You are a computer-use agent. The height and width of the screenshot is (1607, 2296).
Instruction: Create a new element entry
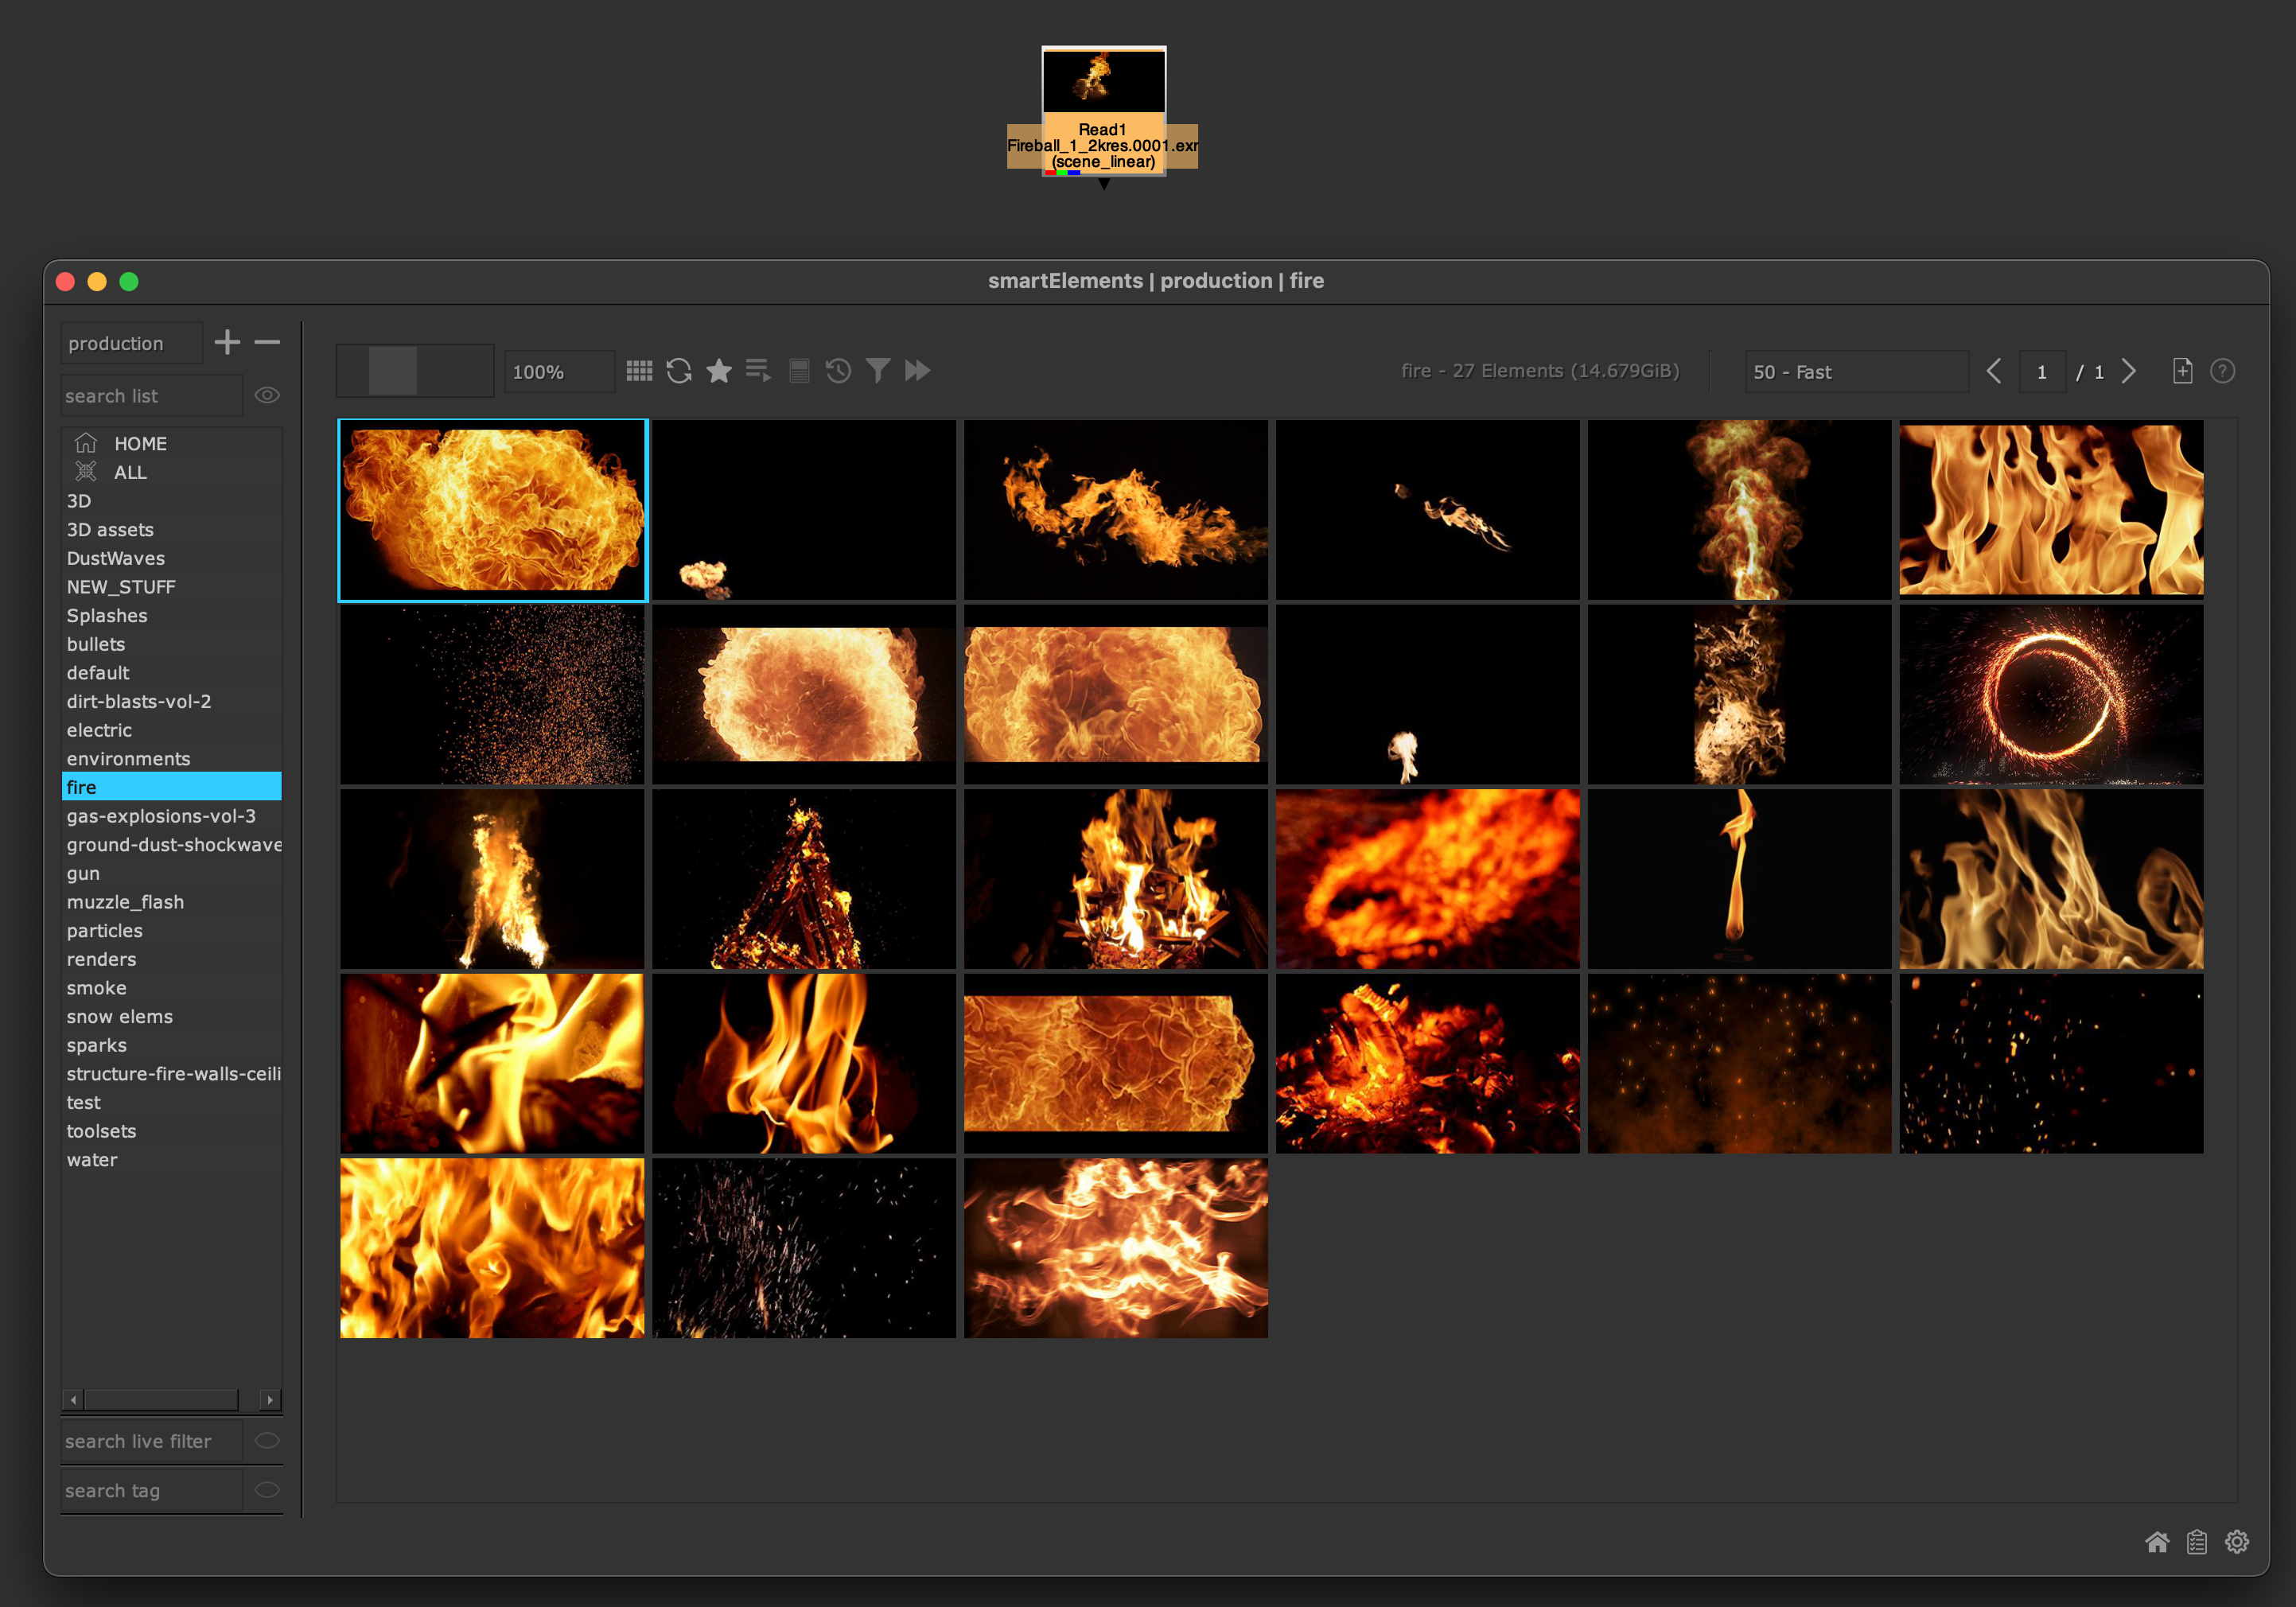pos(2182,370)
